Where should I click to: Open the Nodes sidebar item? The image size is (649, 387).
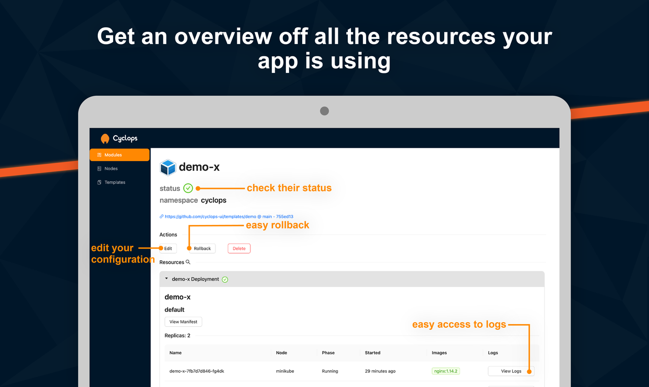[x=120, y=169]
